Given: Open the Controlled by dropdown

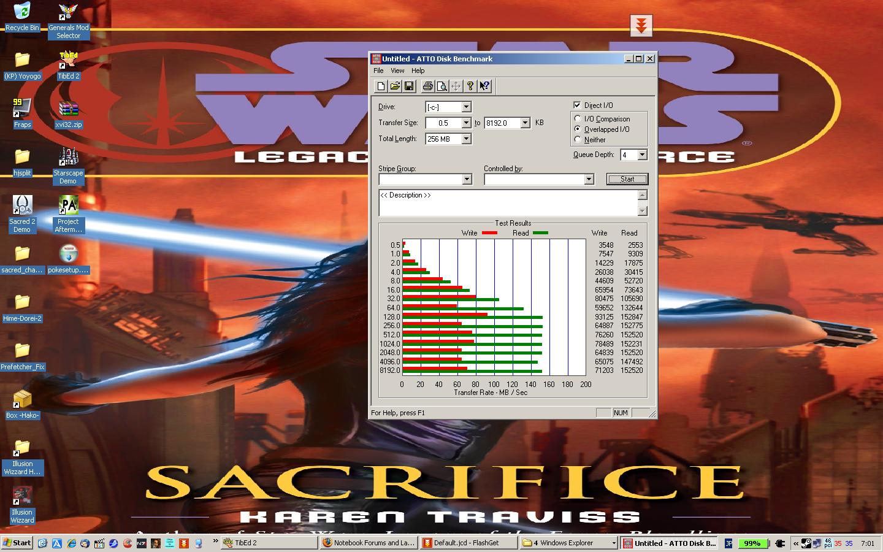Looking at the screenshot, I should [x=589, y=179].
